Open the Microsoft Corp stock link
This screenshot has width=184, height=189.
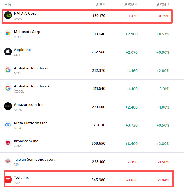click(27, 32)
